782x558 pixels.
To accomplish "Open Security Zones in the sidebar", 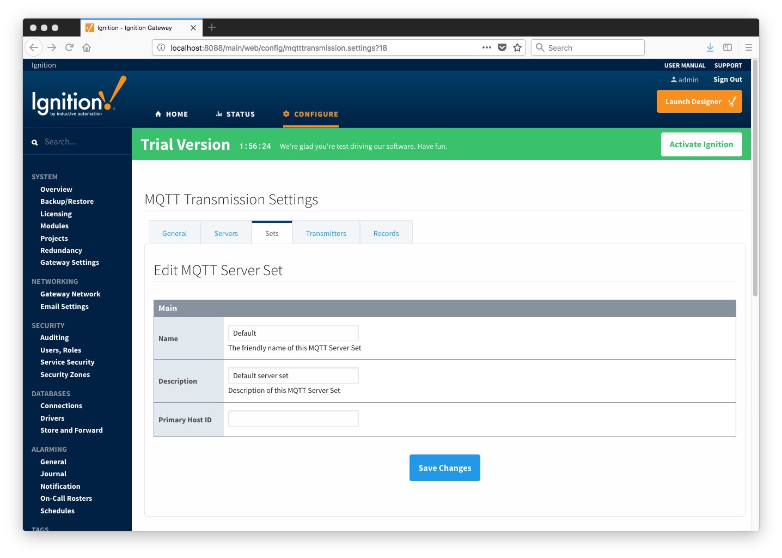I will coord(65,375).
